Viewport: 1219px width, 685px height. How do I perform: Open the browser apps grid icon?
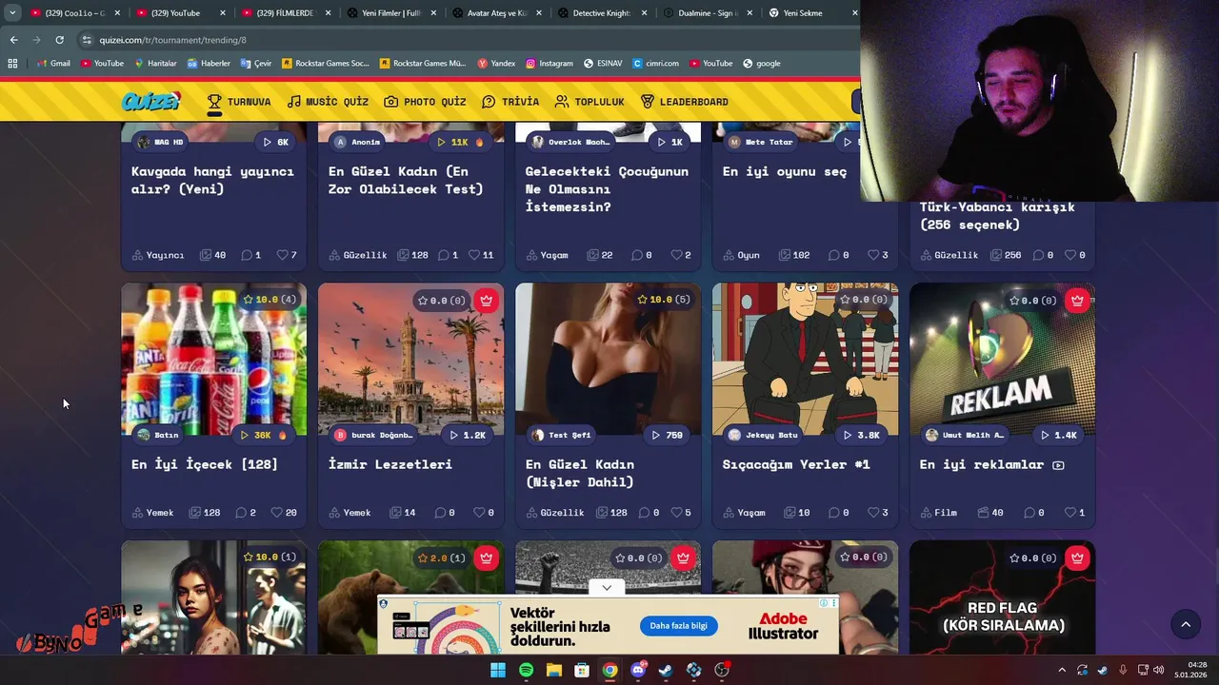12,64
